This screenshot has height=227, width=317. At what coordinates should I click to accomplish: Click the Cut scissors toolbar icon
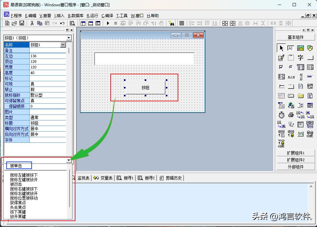(32, 23)
